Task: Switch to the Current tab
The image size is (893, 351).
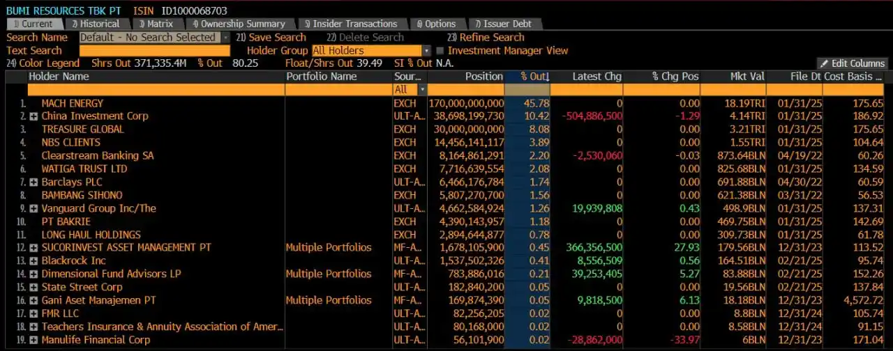Action: click(x=32, y=24)
